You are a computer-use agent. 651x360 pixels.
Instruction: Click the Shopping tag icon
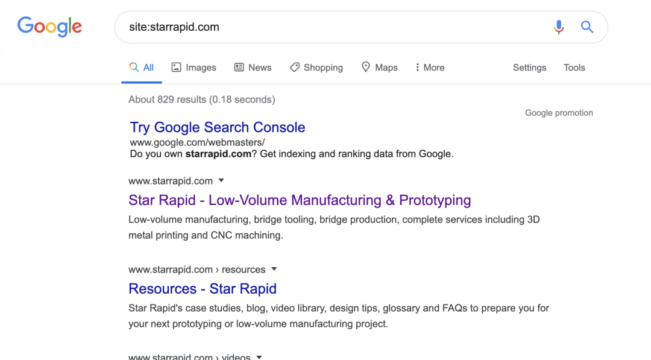[x=295, y=68]
